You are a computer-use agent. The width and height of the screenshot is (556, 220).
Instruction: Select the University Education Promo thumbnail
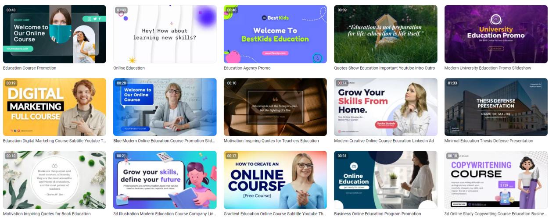coord(496,34)
